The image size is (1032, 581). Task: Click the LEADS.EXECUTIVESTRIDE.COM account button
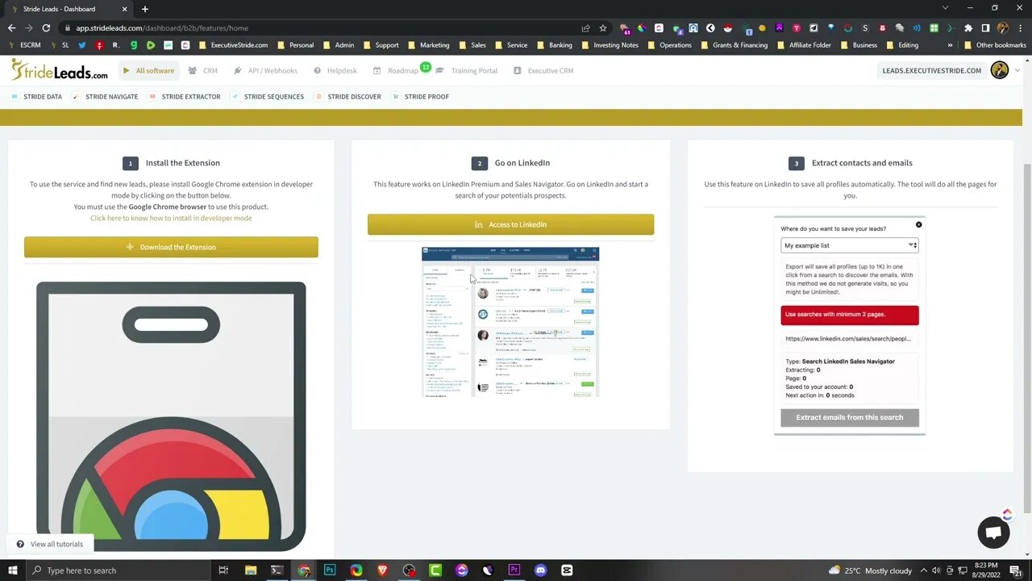pyautogui.click(x=931, y=70)
